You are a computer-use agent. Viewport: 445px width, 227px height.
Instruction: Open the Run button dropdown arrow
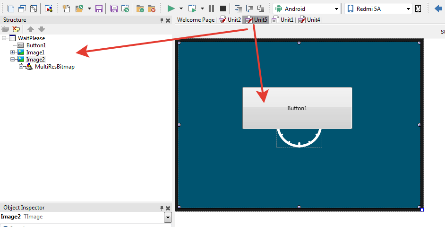pyautogui.click(x=181, y=9)
